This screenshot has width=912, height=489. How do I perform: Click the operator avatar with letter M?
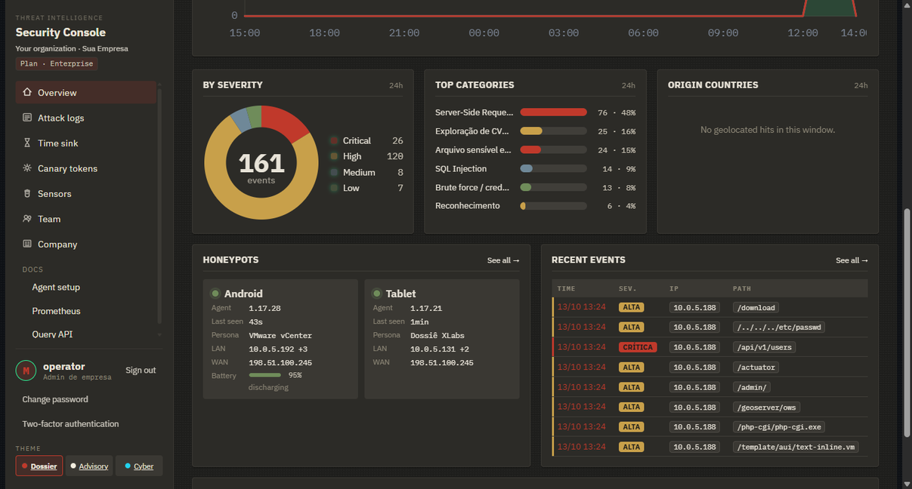pos(26,370)
